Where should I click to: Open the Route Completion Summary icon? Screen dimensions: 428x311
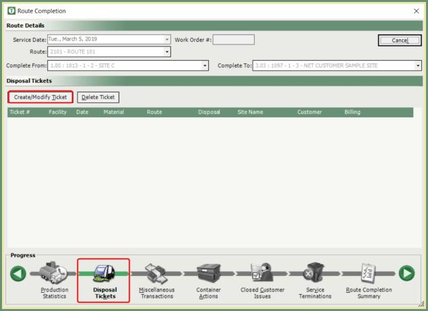click(369, 274)
